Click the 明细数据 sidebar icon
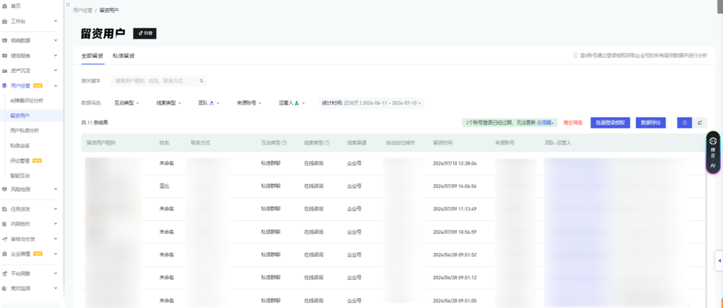This screenshot has height=308, width=723. click(5, 41)
